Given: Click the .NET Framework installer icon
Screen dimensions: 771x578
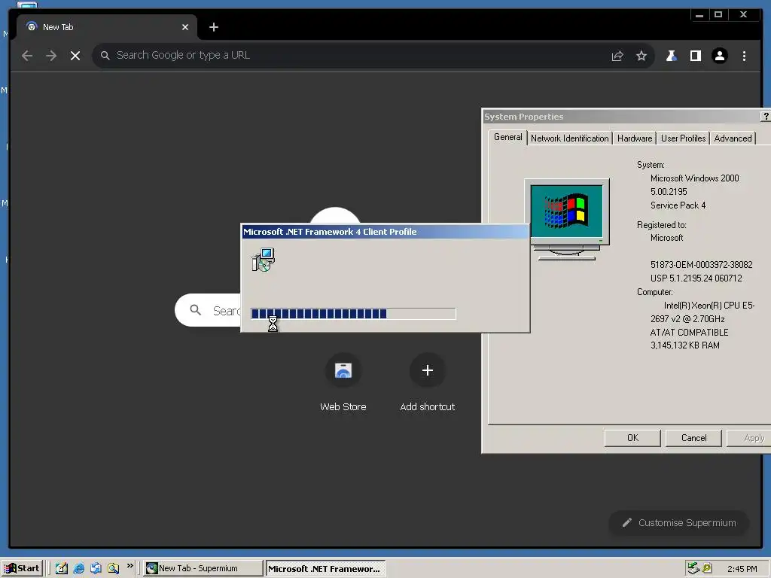Looking at the screenshot, I should pyautogui.click(x=263, y=260).
